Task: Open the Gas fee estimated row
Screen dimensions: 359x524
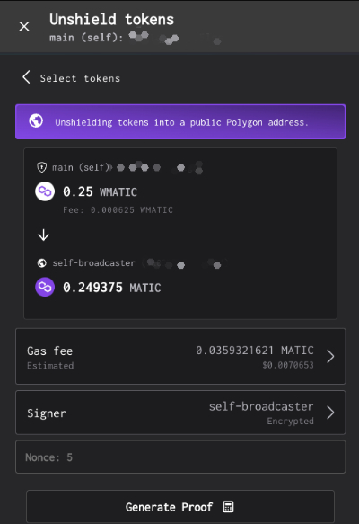Action: [x=180, y=356]
